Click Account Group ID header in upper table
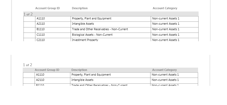Viewport: 227px width, 105px height. click(48, 8)
